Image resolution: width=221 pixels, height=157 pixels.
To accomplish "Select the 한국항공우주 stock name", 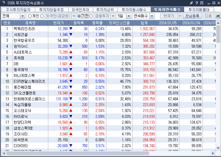I will point(24,40).
